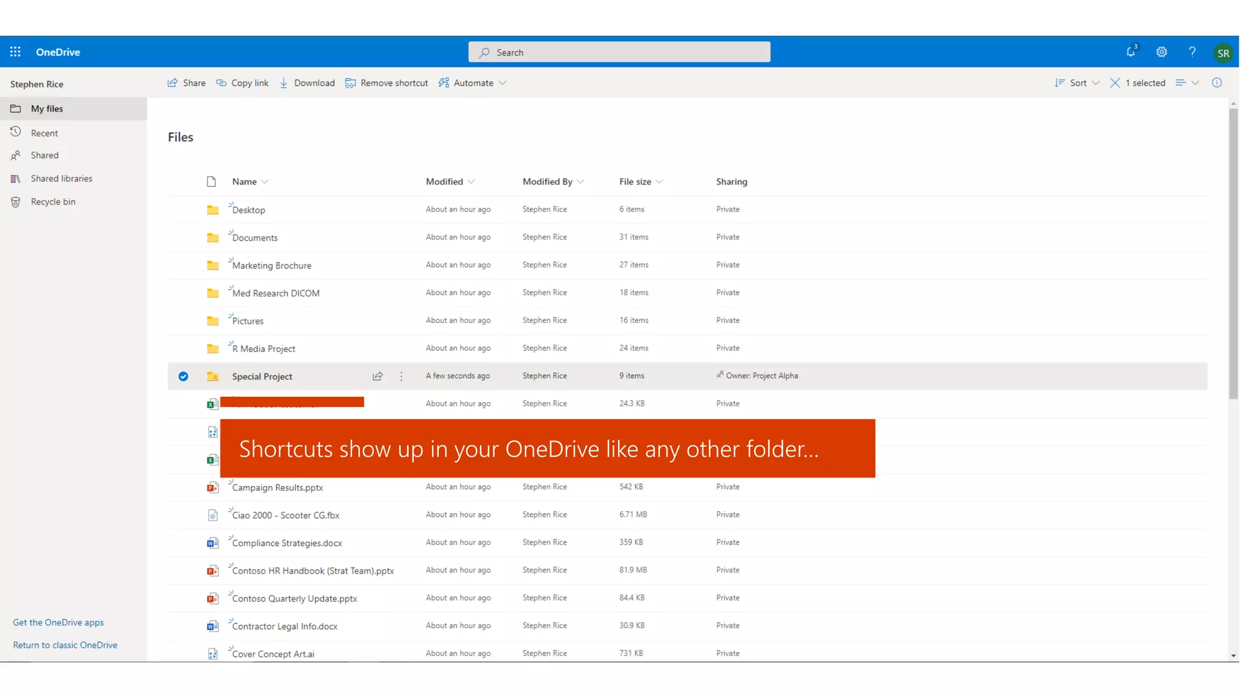Click Remove shortcut in toolbar
The height and width of the screenshot is (698, 1241).
[386, 83]
